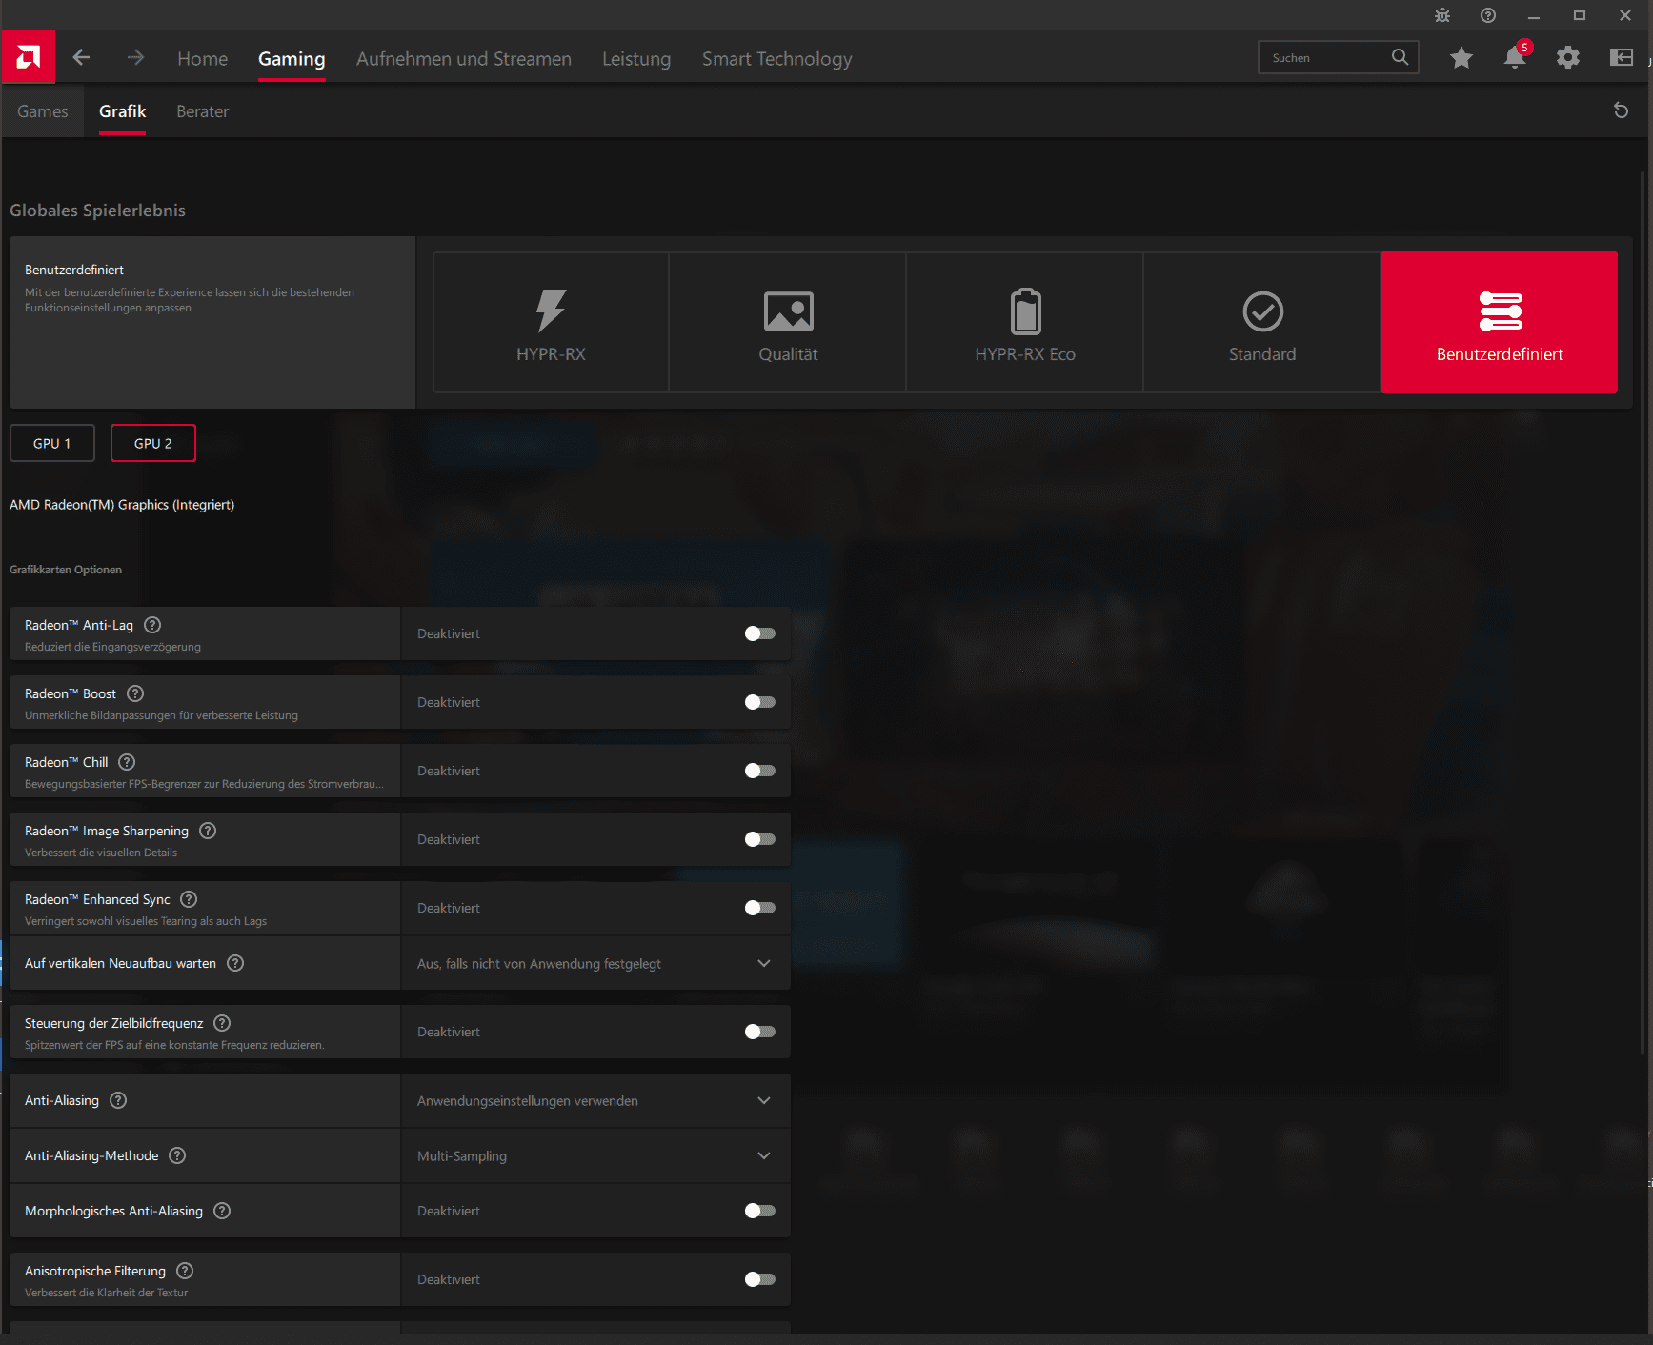Click the Radeon Chill setting label
Image resolution: width=1653 pixels, height=1345 pixels.
click(67, 762)
